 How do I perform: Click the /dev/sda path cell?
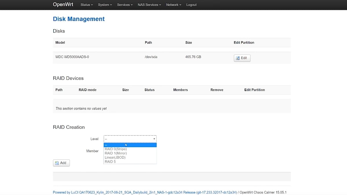(151, 57)
